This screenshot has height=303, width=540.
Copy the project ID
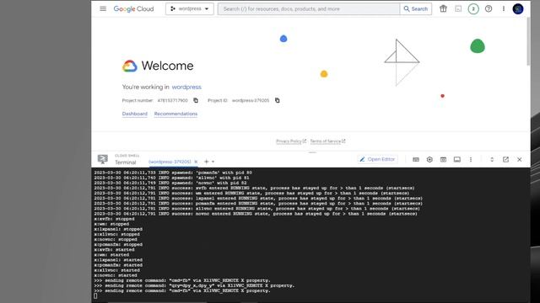coord(278,100)
